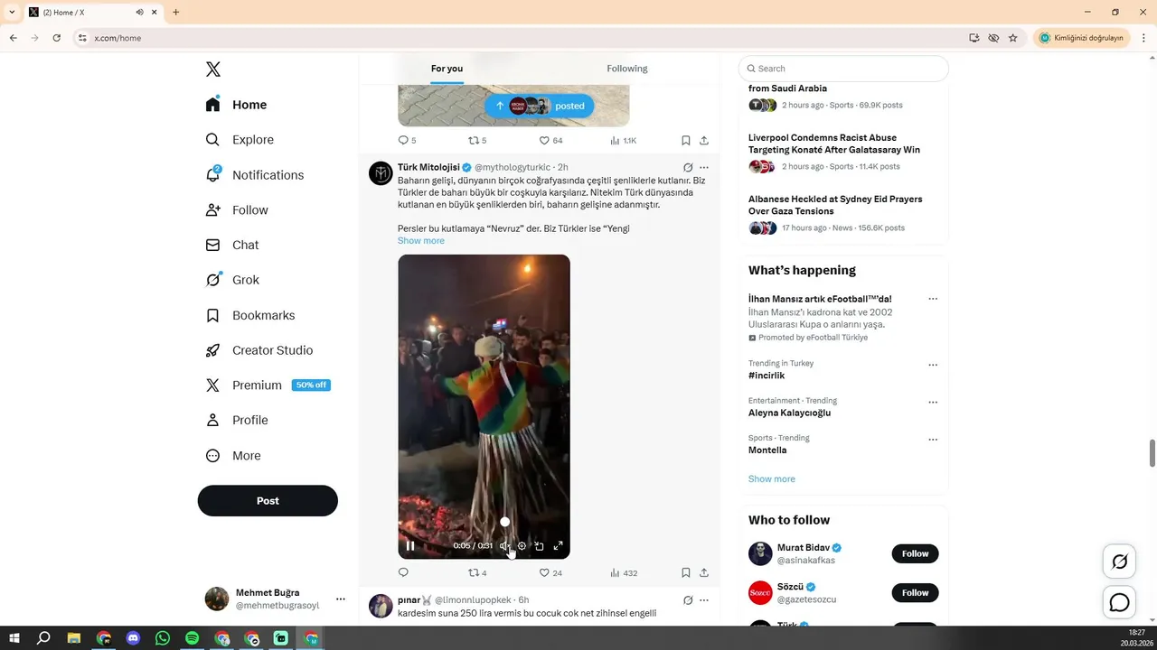Reply to Türk Mitolojisi video post

pos(403,572)
